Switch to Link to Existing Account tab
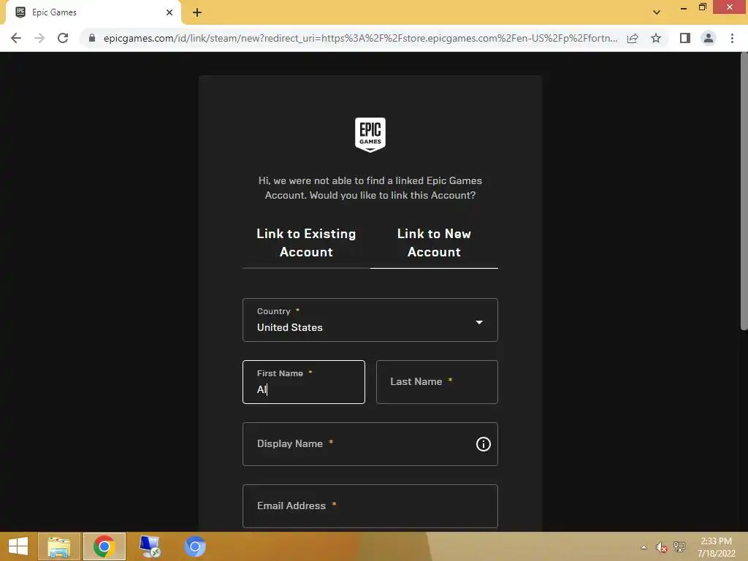This screenshot has width=748, height=561. (306, 243)
